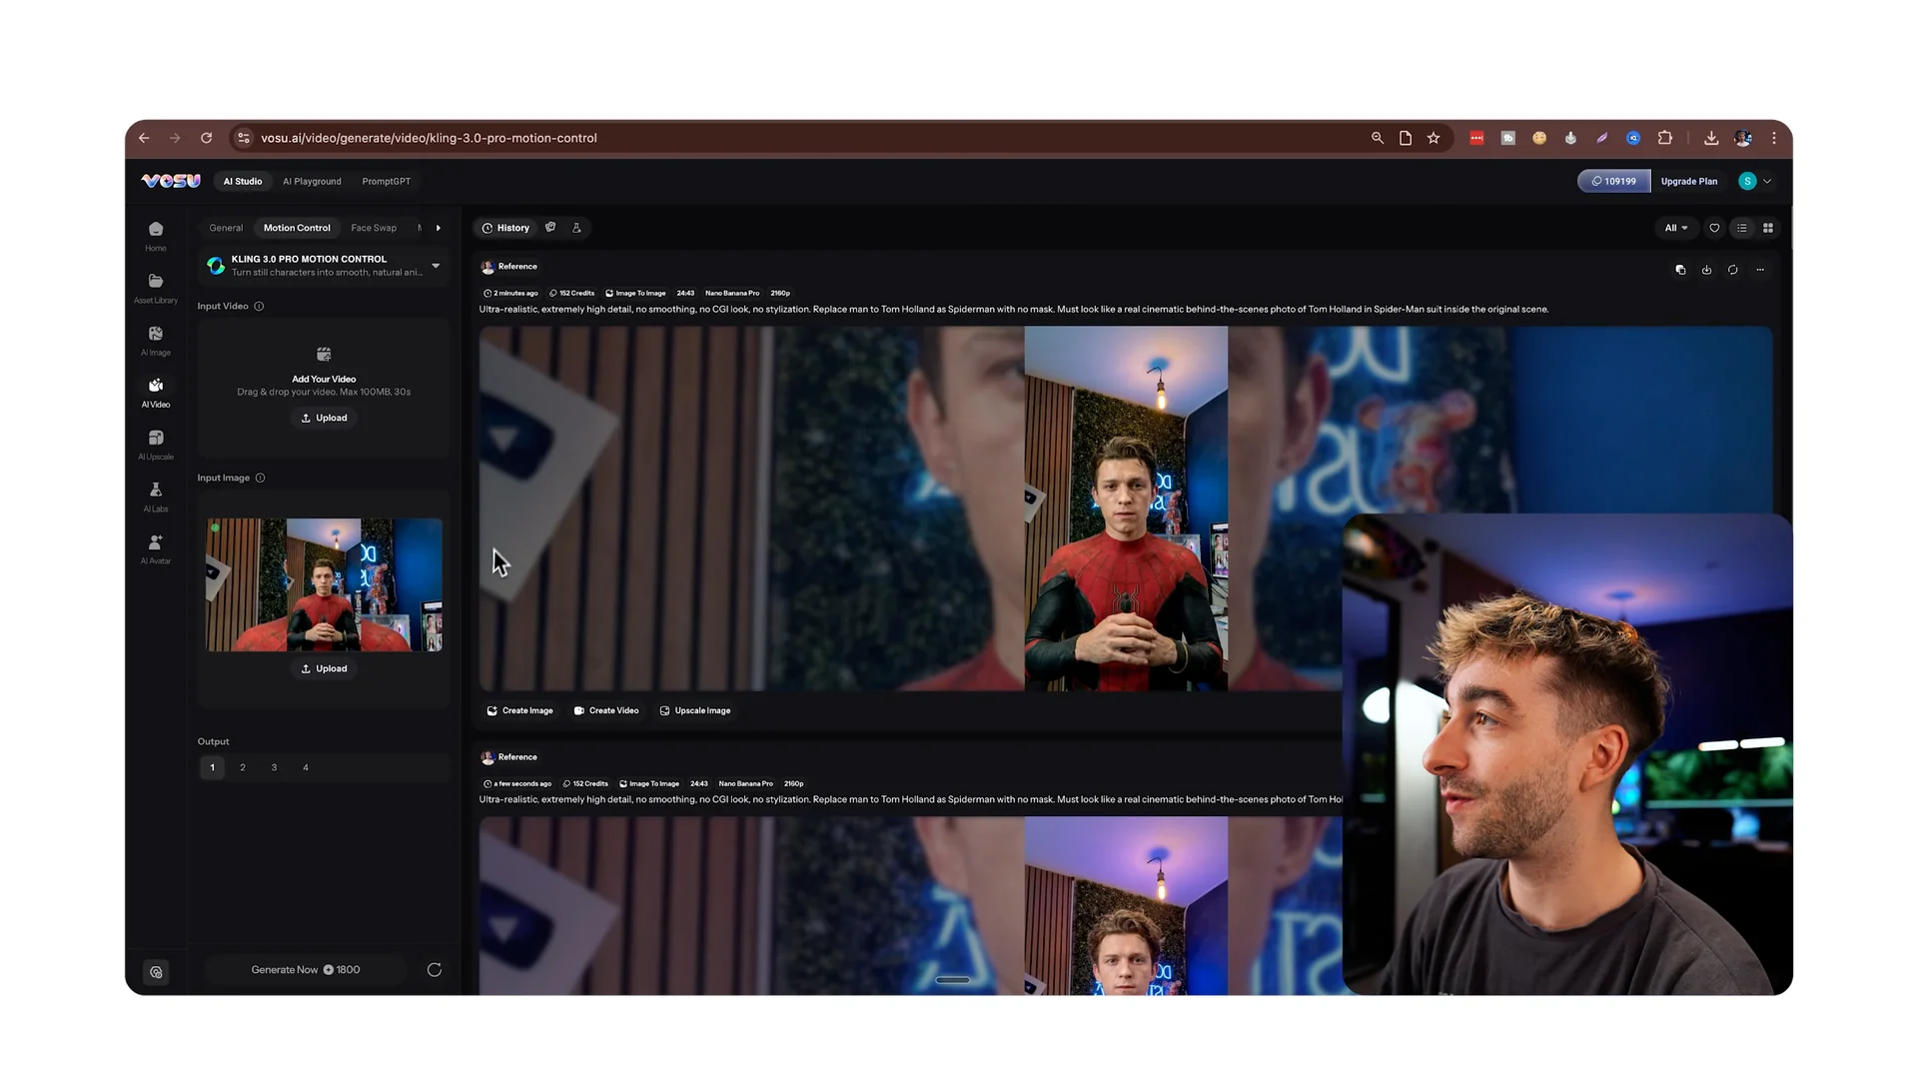The height and width of the screenshot is (1079, 1918).
Task: Set output count to 4
Action: [x=306, y=768]
